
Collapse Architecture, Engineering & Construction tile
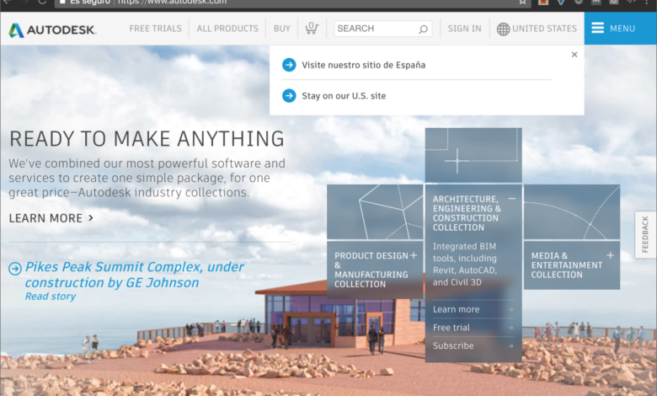point(511,198)
